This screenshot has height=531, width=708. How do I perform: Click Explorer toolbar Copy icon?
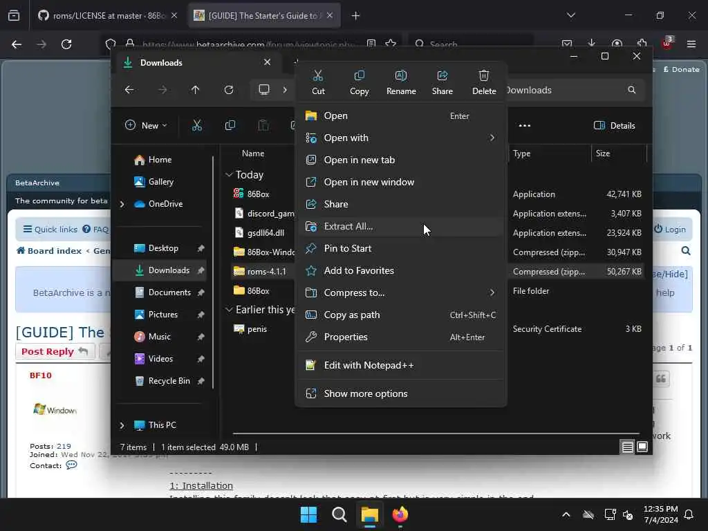(230, 126)
